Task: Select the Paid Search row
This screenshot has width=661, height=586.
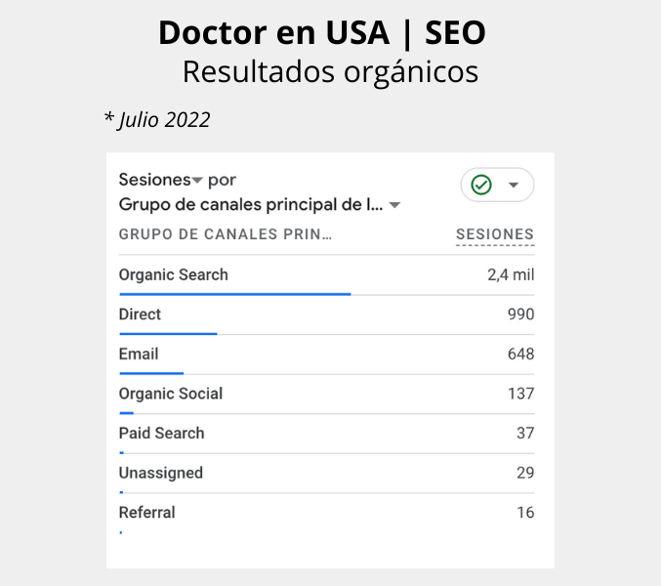Action: [x=327, y=435]
